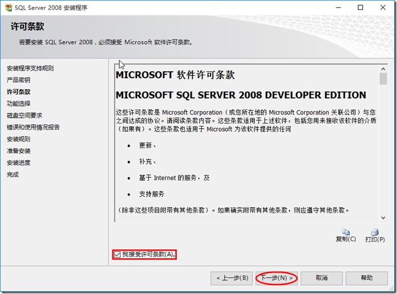Click the 基于 Internet 的服务 bullet item
Viewport: 397px width, 294px height.
174,178
